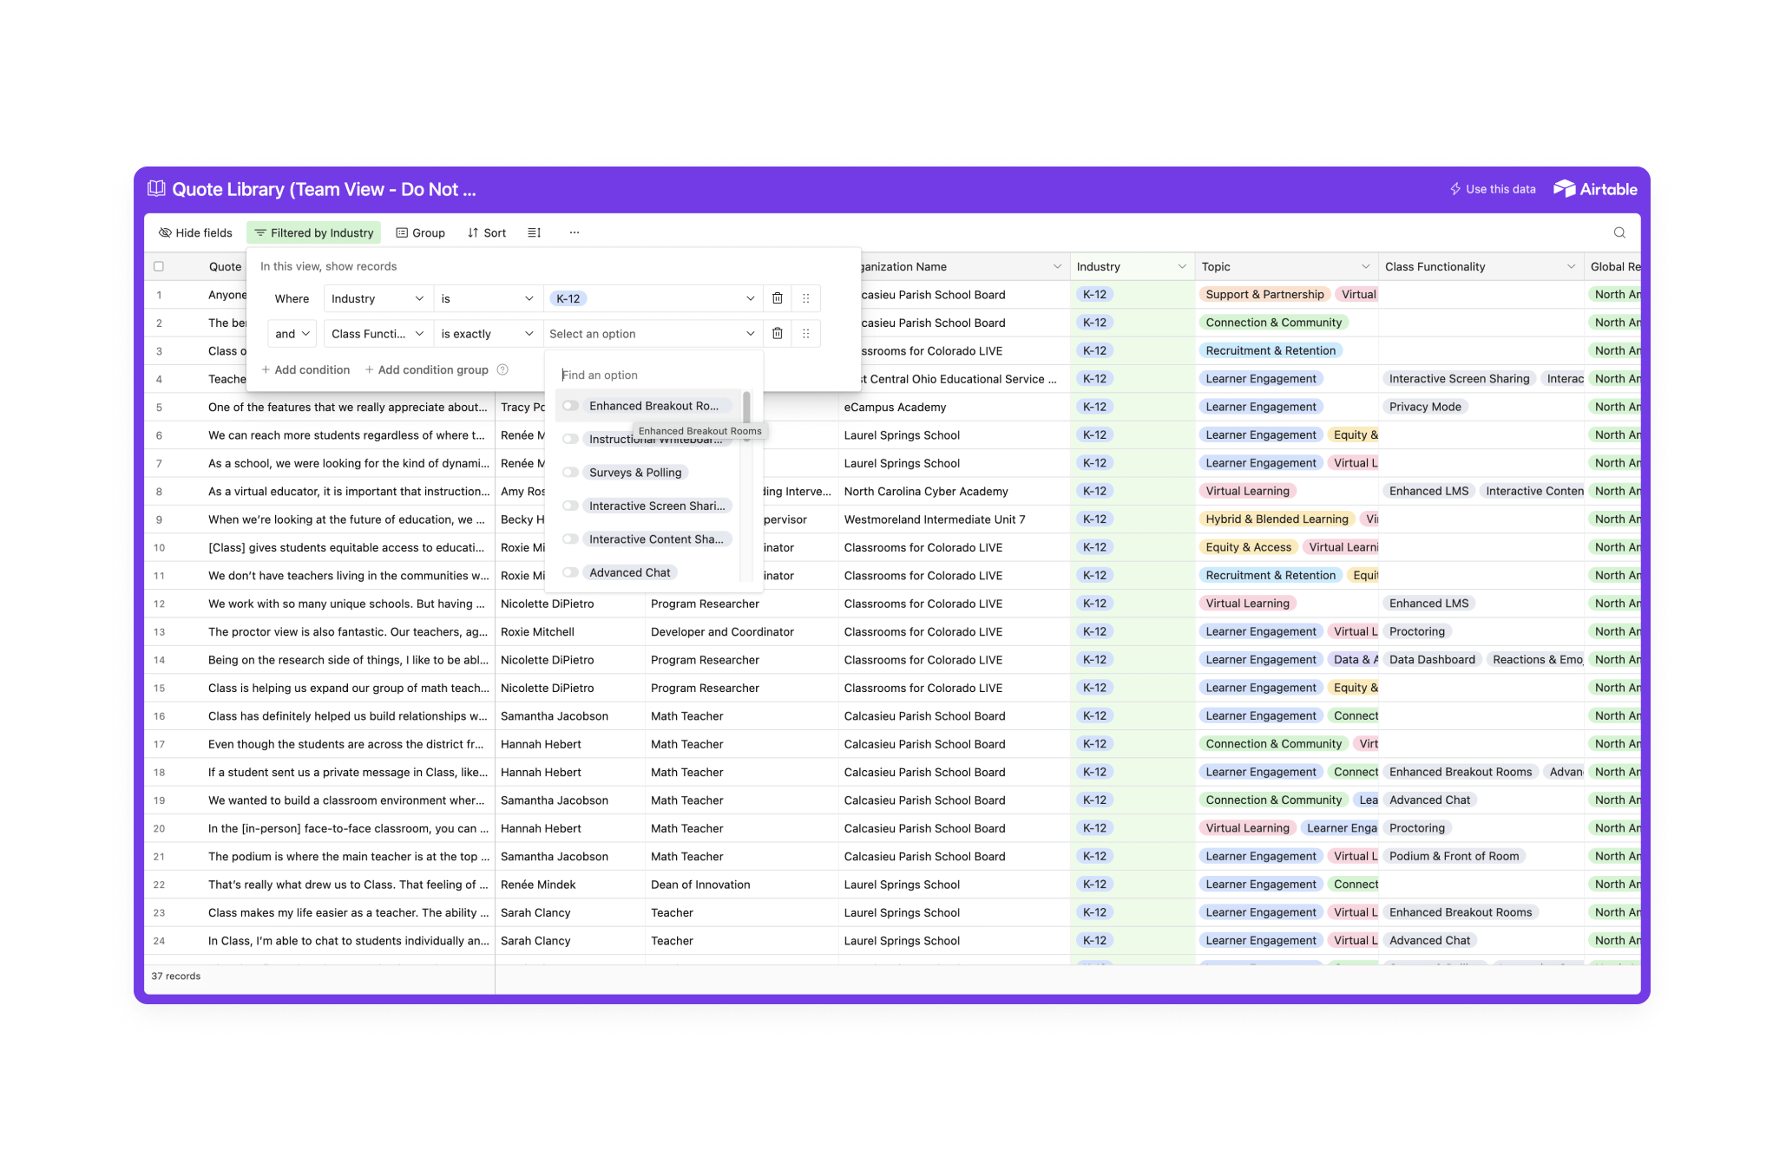Click Add condition
This screenshot has width=1786, height=1169.
click(x=305, y=369)
